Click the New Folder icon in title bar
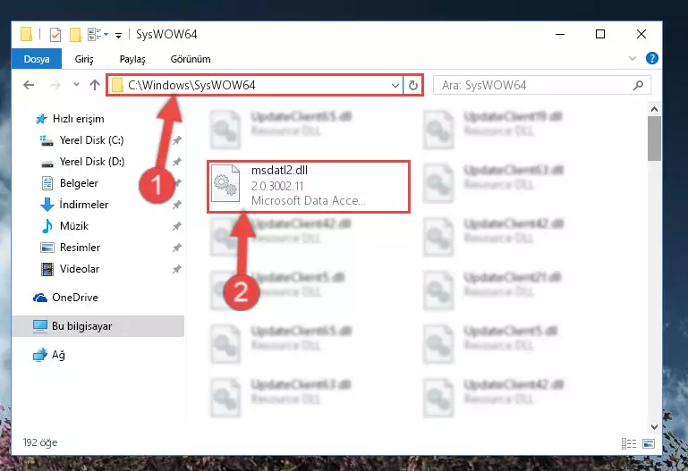The width and height of the screenshot is (688, 471). click(75, 34)
